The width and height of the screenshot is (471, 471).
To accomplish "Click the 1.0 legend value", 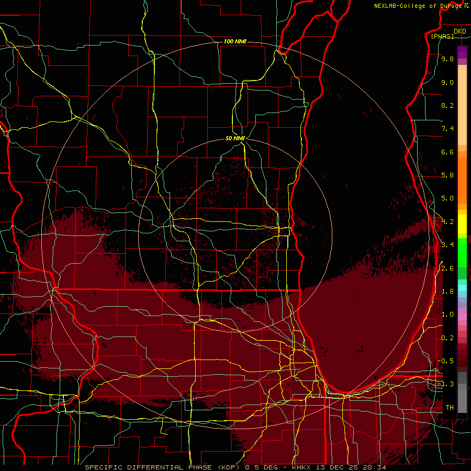I will [x=447, y=315].
